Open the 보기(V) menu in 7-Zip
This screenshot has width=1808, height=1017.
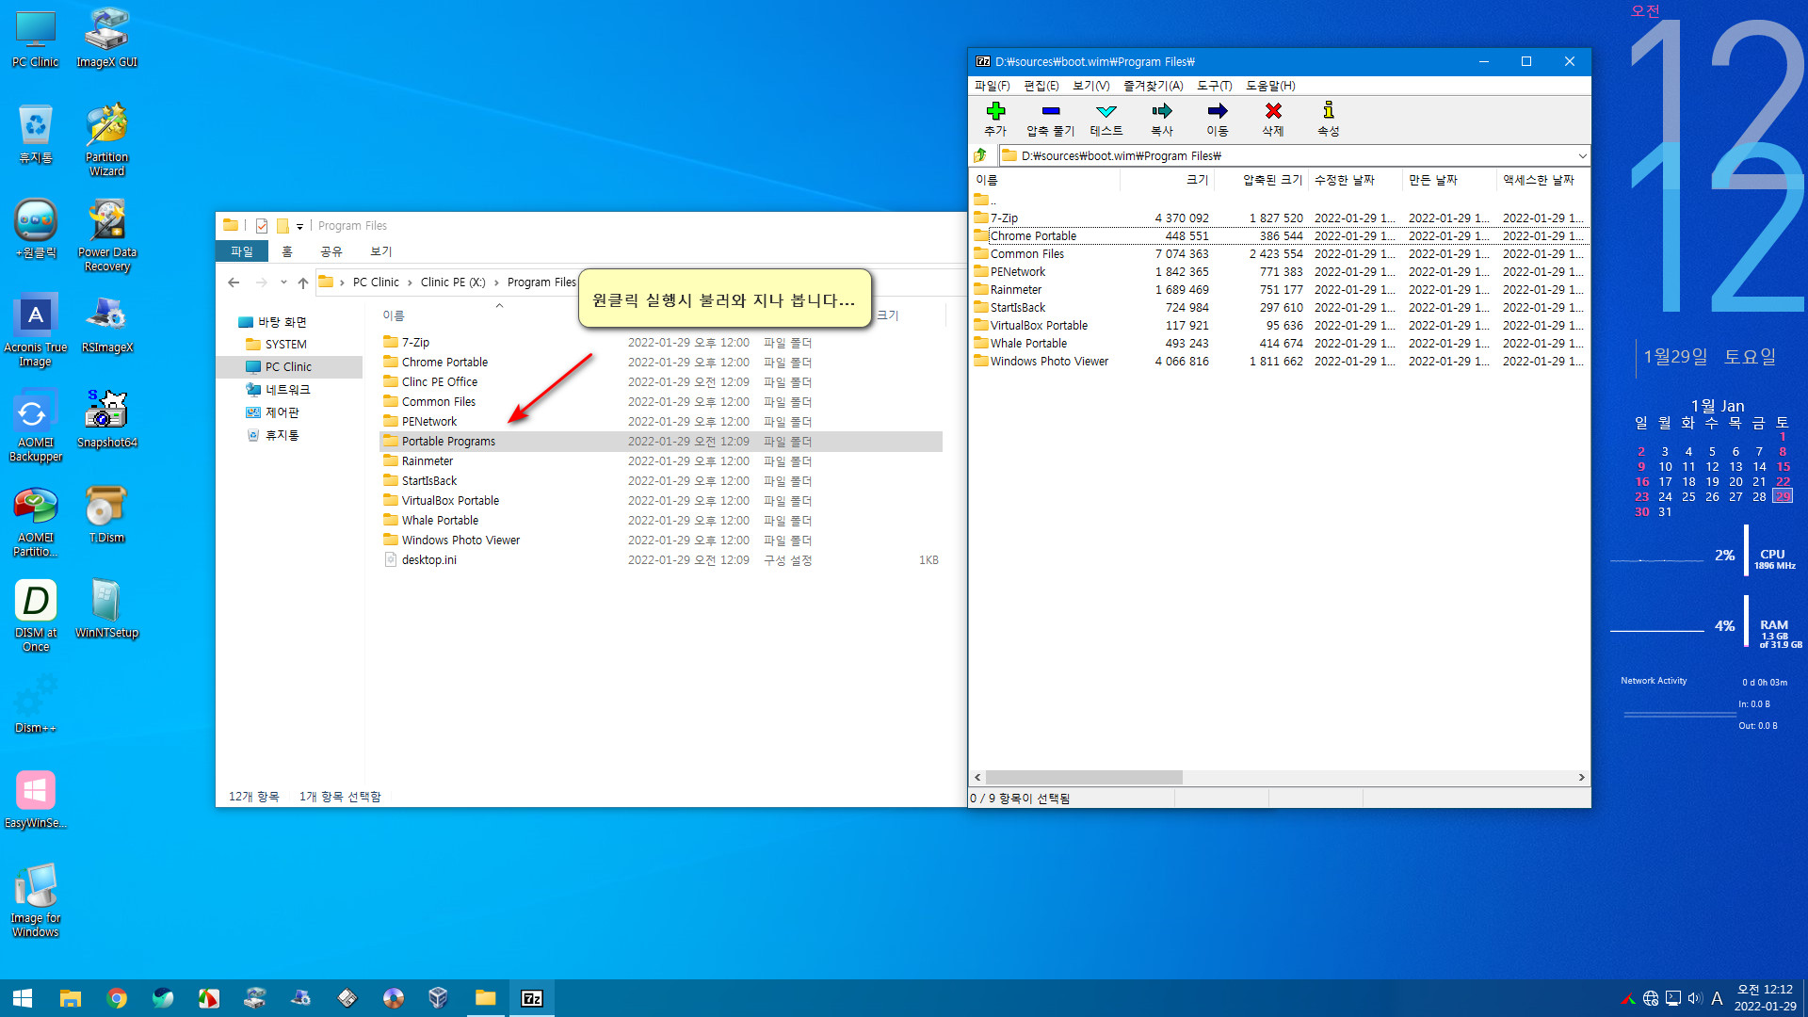tap(1090, 86)
